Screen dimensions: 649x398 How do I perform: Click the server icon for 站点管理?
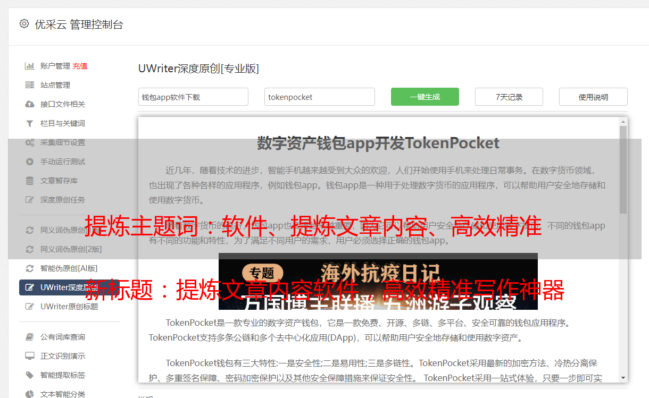[x=30, y=85]
